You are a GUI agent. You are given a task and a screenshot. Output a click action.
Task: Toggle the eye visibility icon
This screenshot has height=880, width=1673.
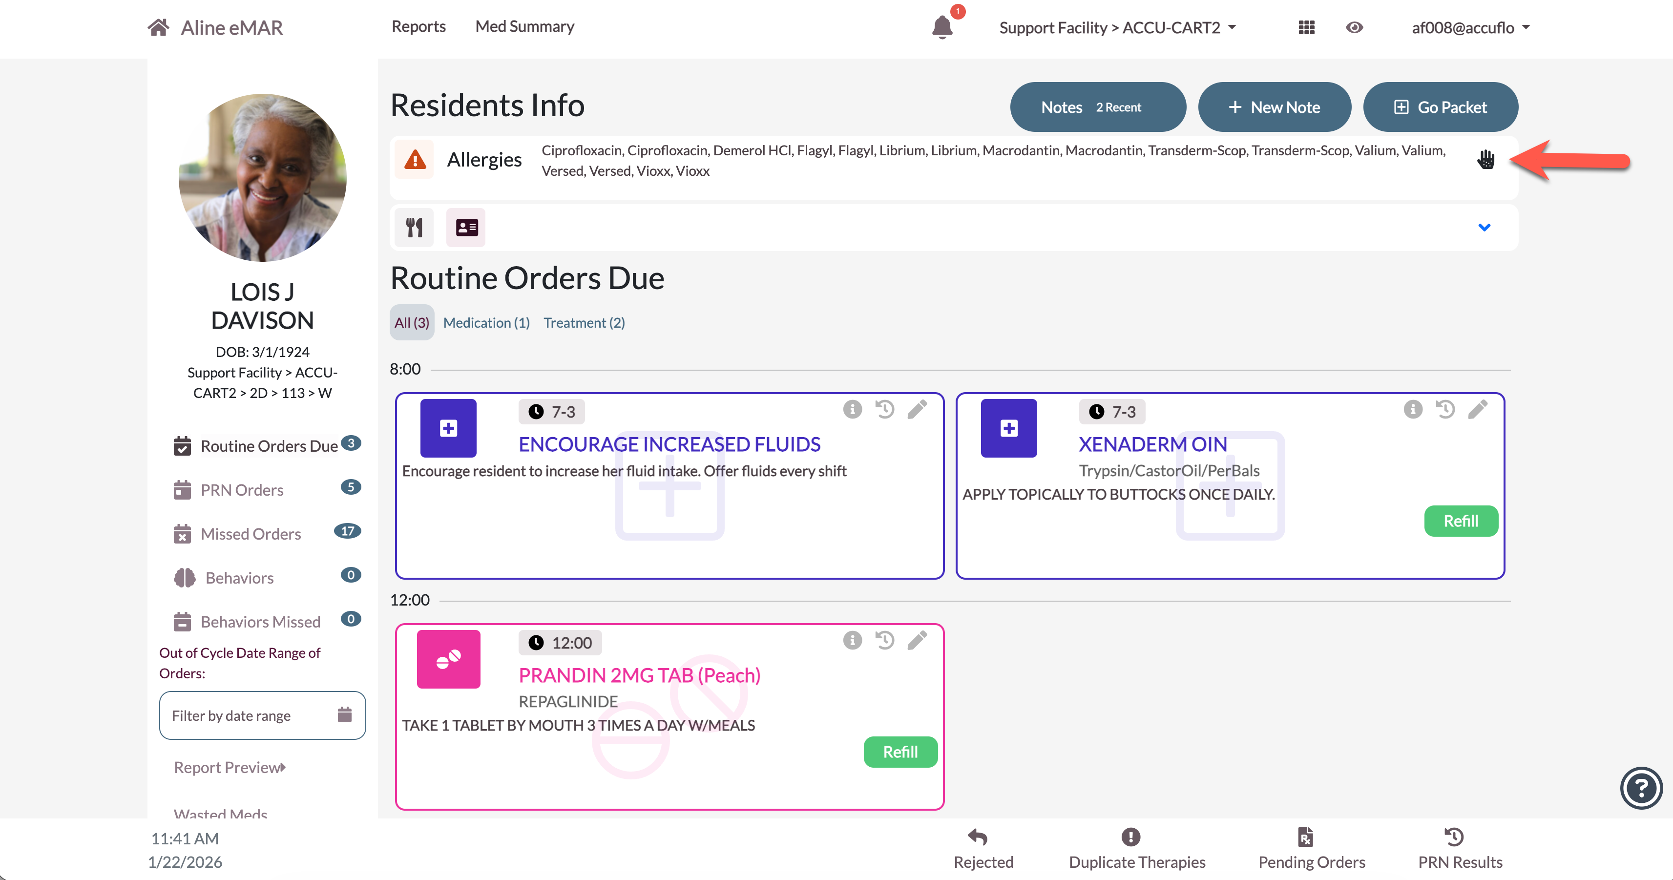(1354, 27)
